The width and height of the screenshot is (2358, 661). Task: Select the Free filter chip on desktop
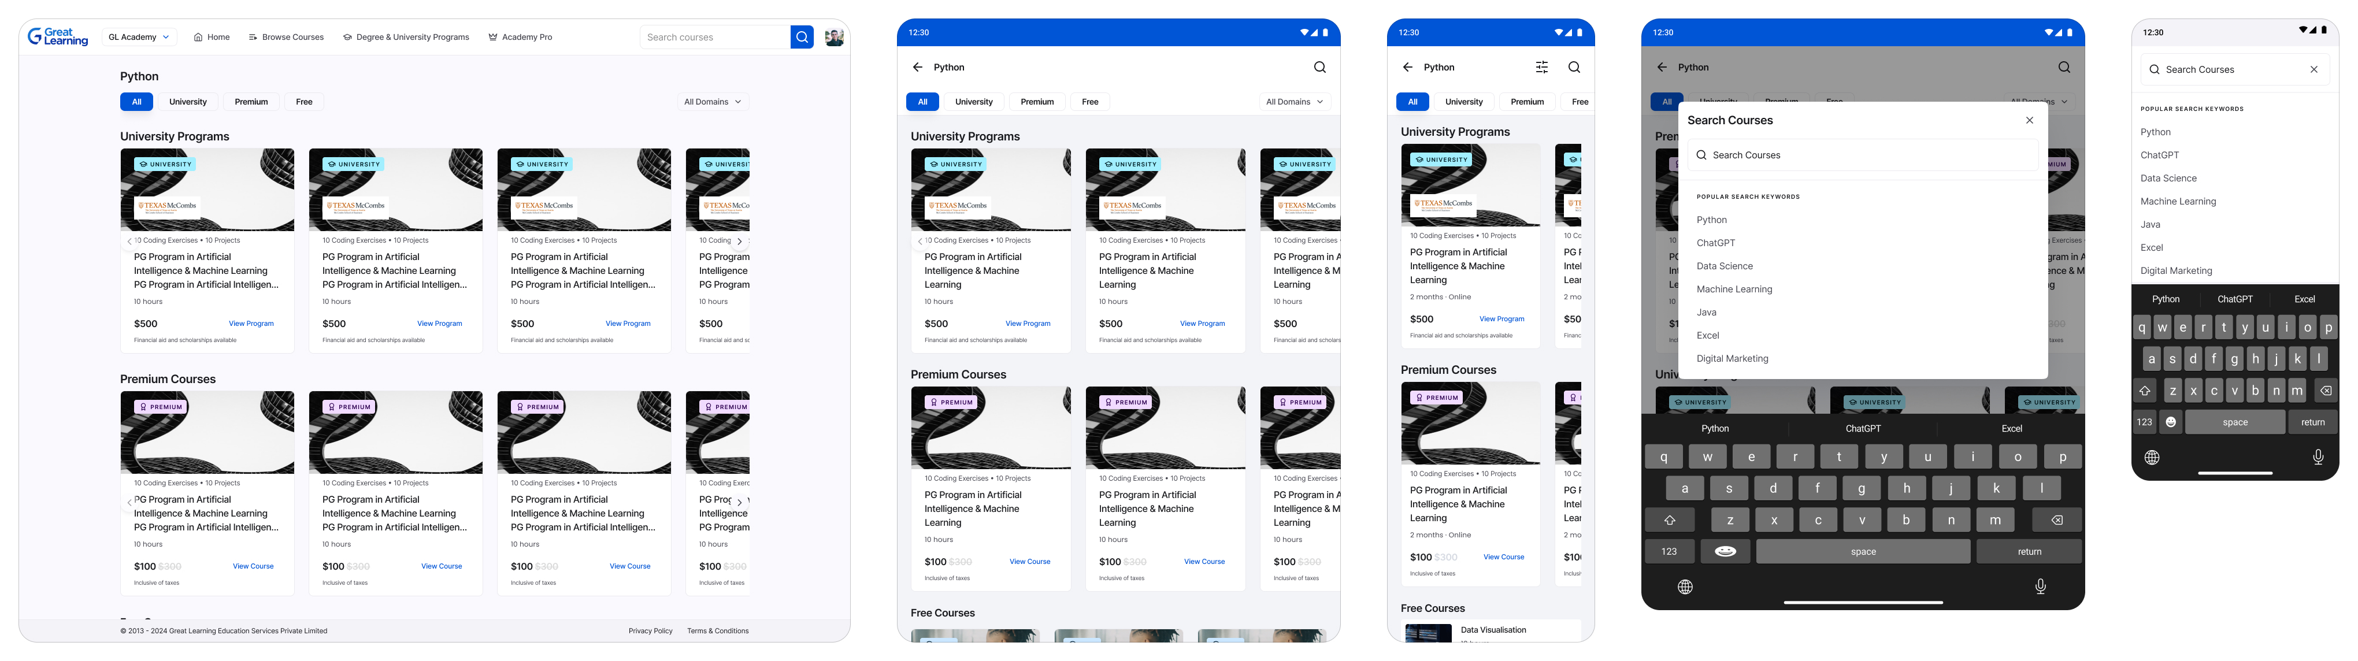pyautogui.click(x=304, y=102)
